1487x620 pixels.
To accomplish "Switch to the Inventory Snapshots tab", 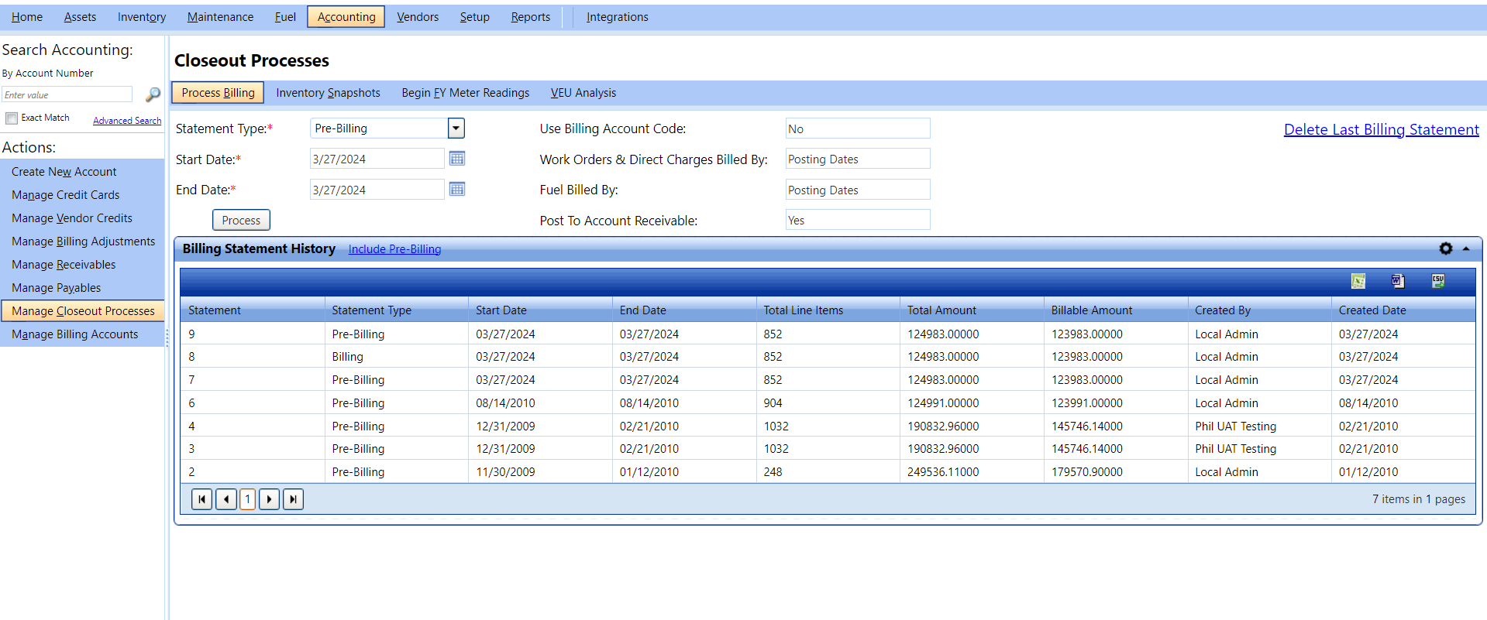I will click(x=328, y=93).
